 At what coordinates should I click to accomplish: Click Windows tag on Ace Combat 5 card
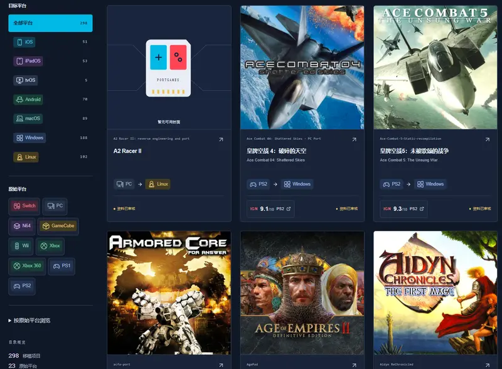(x=430, y=184)
